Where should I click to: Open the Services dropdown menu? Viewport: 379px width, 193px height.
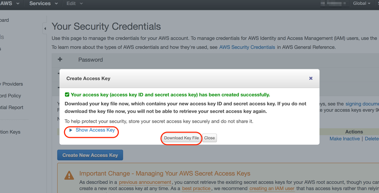(x=43, y=3)
